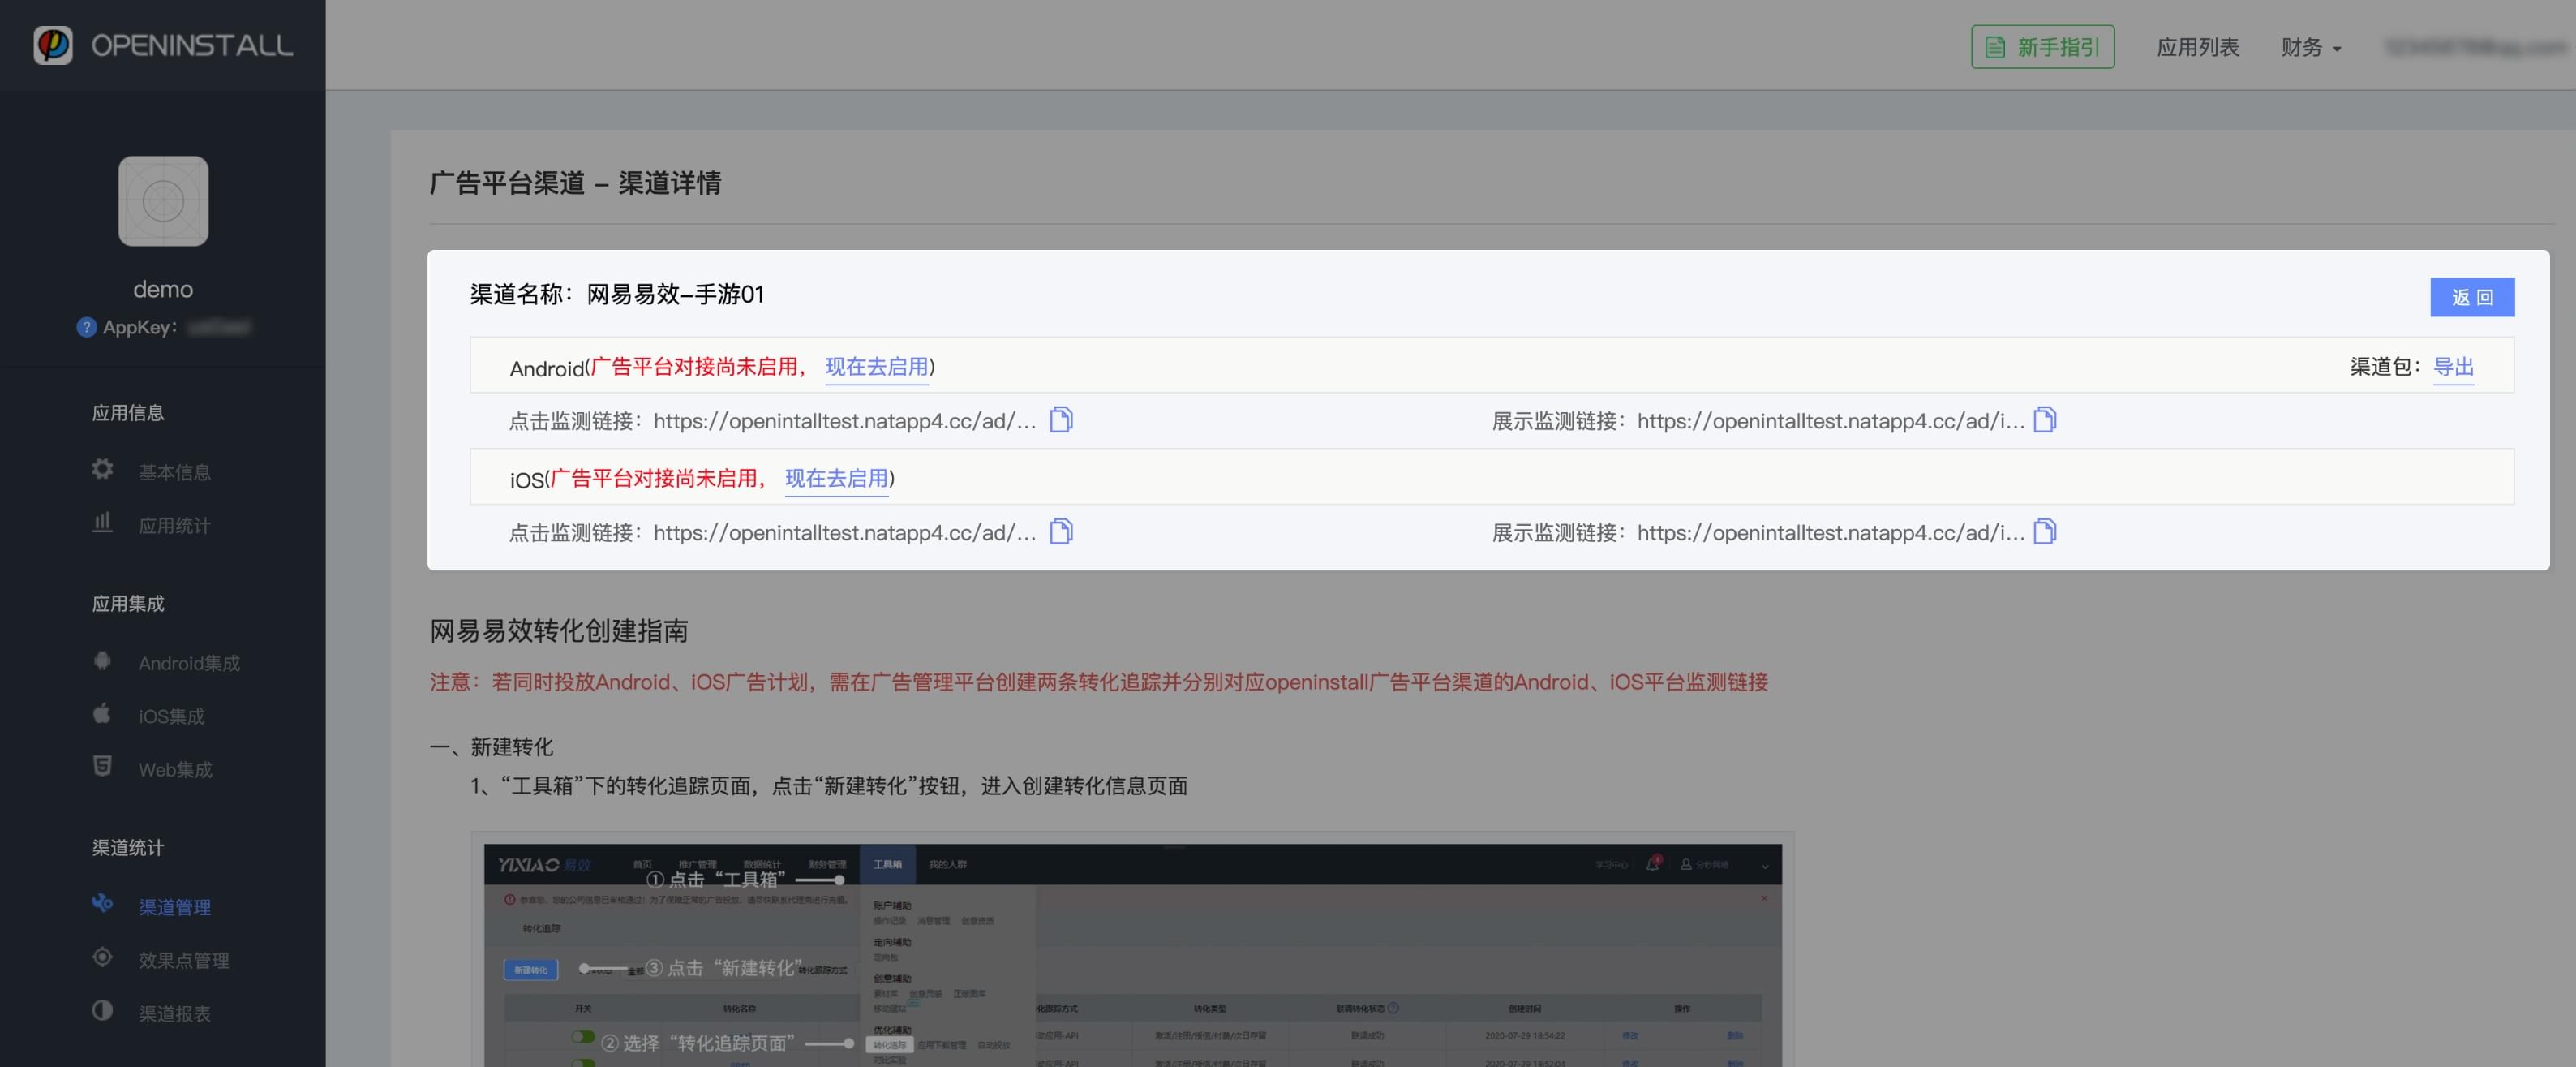Open the 新手指引 guide button
The height and width of the screenshot is (1067, 2576).
2042,47
